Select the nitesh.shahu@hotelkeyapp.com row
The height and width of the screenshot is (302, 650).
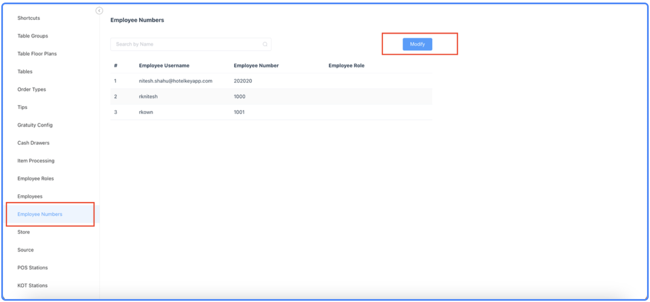(175, 81)
